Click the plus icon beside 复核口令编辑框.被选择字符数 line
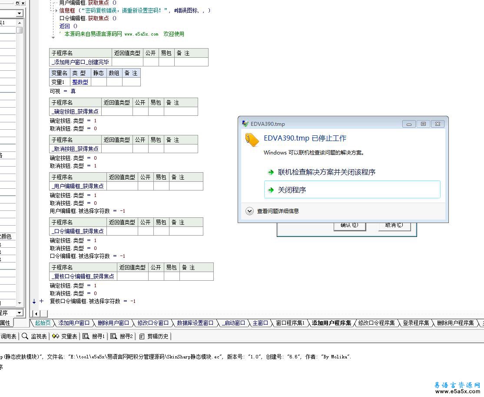The image size is (484, 397). (x=41, y=301)
